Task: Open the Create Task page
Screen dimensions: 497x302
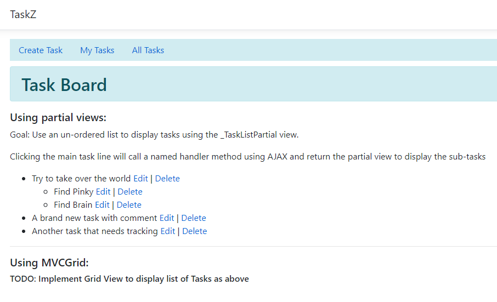Action: [x=41, y=50]
